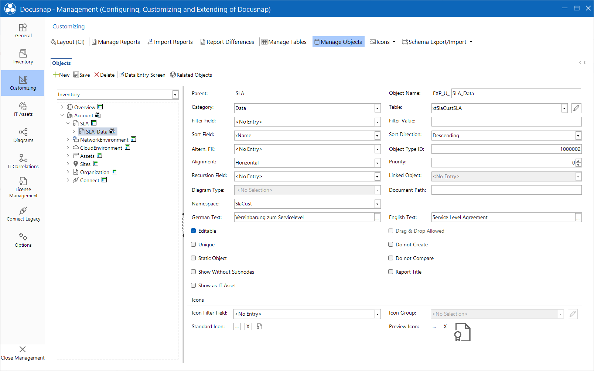
Task: Open Import Reports
Action: [x=170, y=42]
